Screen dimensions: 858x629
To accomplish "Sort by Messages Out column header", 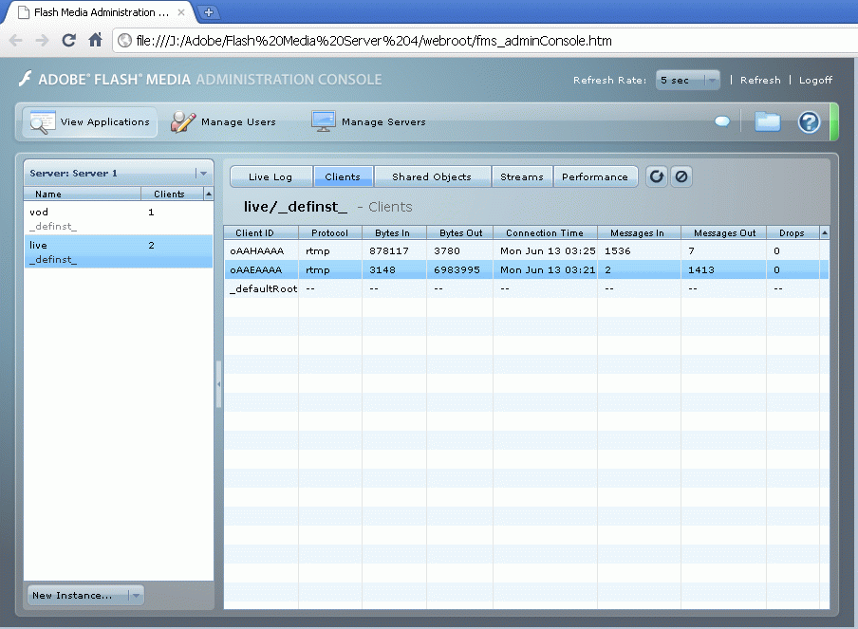I will click(x=723, y=233).
